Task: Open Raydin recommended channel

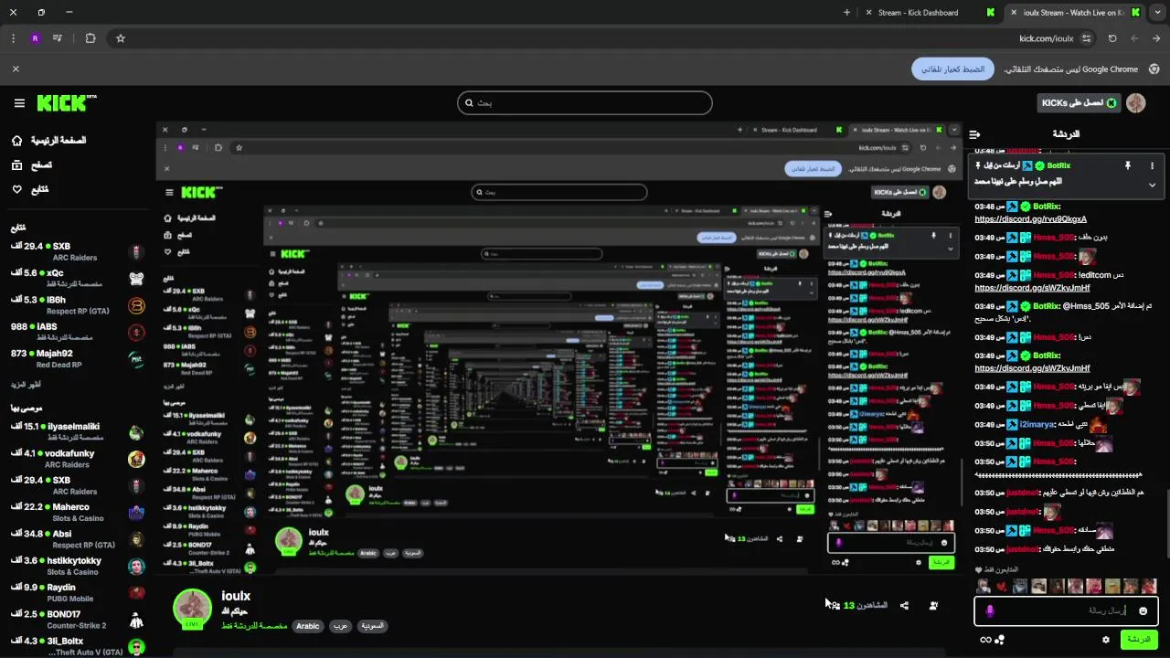Action: pyautogui.click(x=78, y=592)
